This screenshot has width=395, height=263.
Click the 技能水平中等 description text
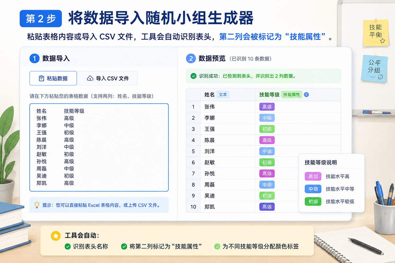click(340, 189)
